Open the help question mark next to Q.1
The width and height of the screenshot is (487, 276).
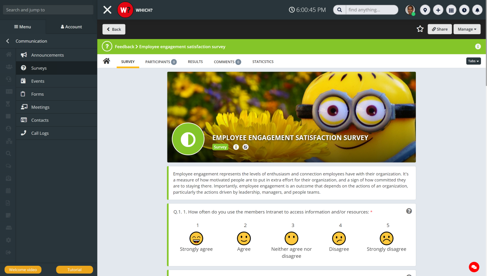[409, 211]
